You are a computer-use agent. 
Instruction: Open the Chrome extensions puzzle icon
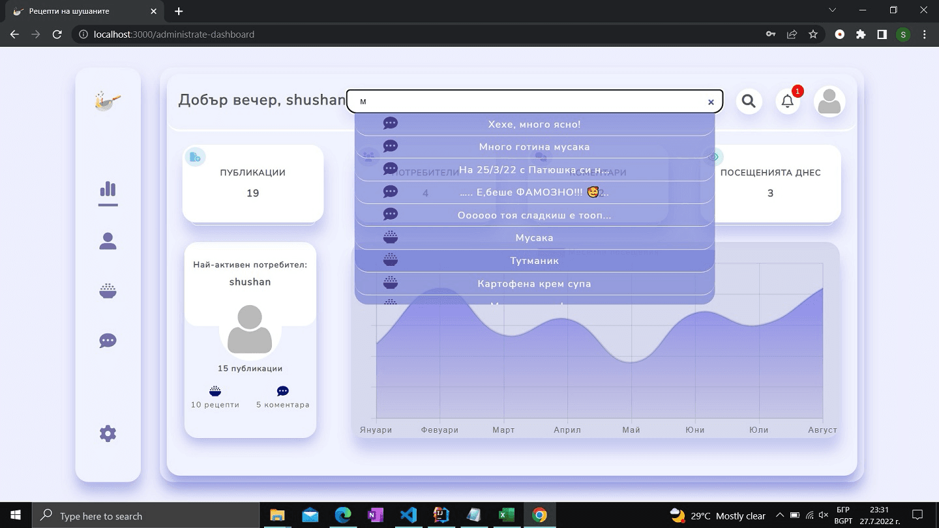point(861,35)
